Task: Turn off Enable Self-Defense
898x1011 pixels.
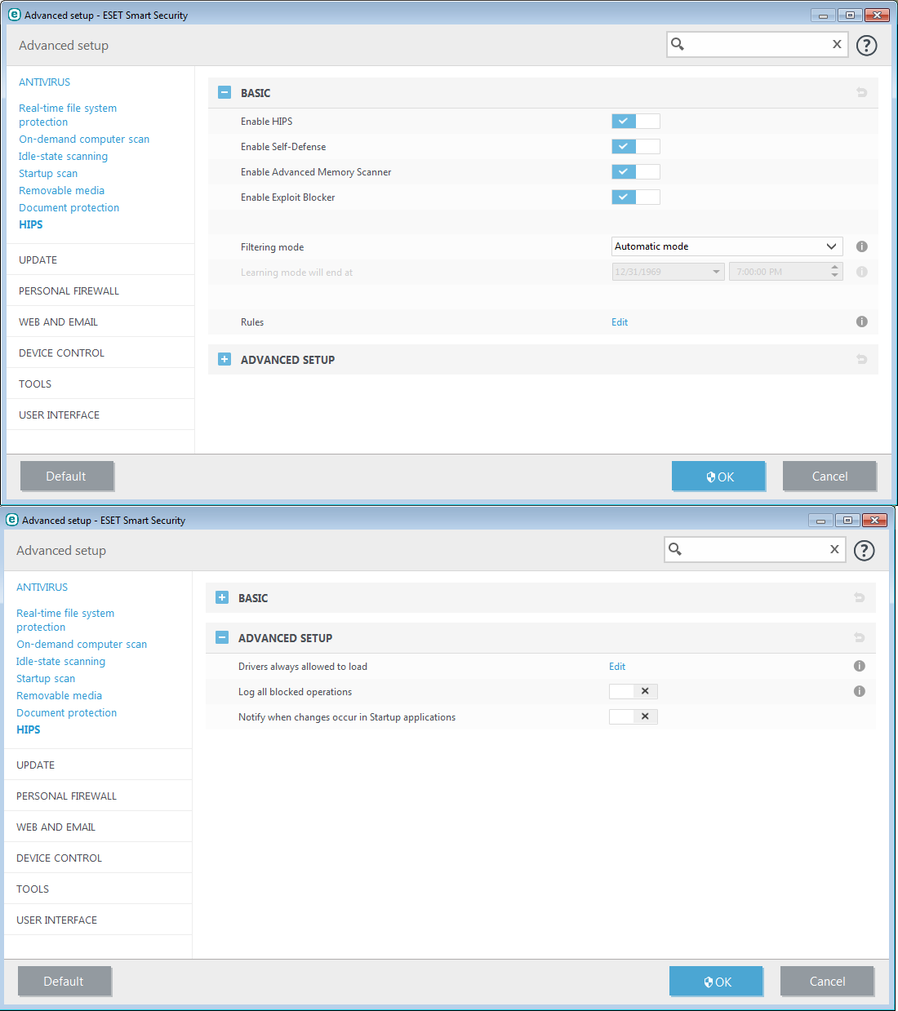Action: [x=635, y=146]
